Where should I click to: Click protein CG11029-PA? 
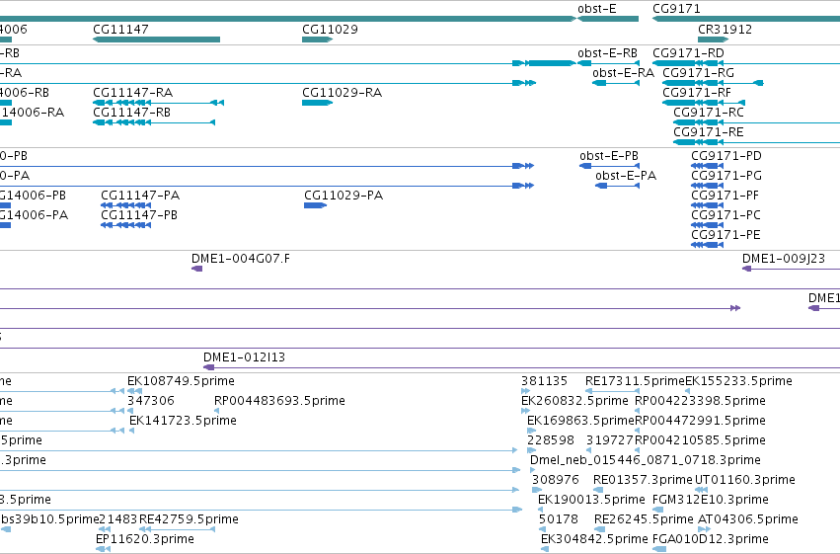pos(344,196)
